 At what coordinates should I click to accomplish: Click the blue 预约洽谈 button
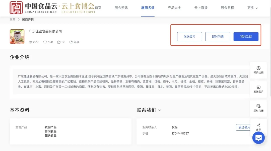(246, 37)
